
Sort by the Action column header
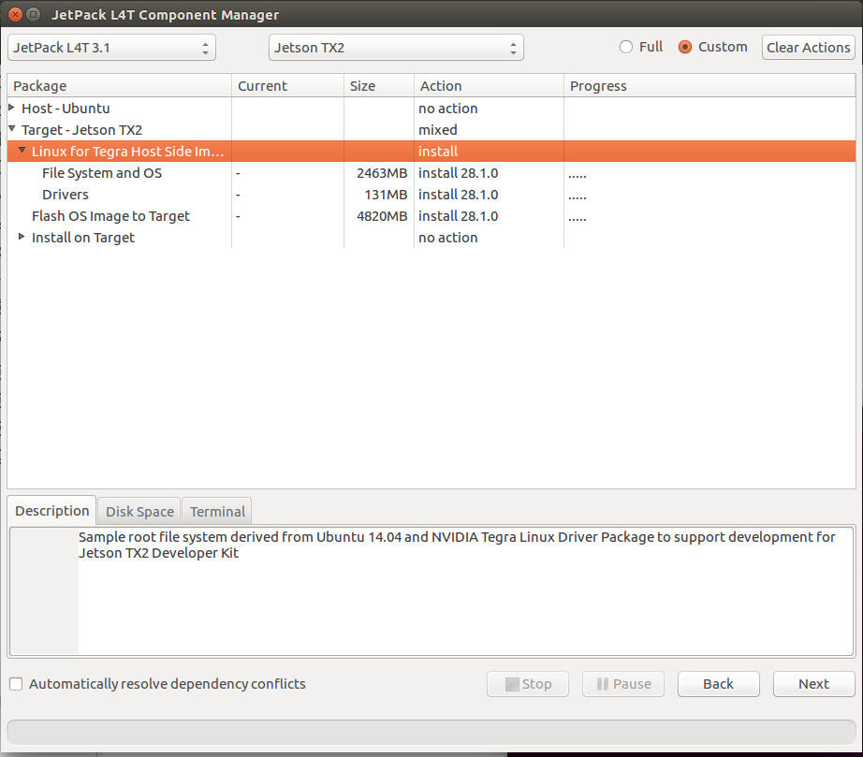489,86
